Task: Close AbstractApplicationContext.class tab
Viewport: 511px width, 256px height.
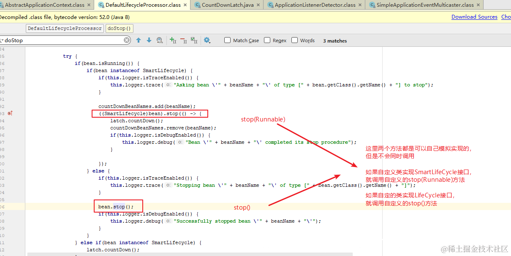Action: [89, 5]
